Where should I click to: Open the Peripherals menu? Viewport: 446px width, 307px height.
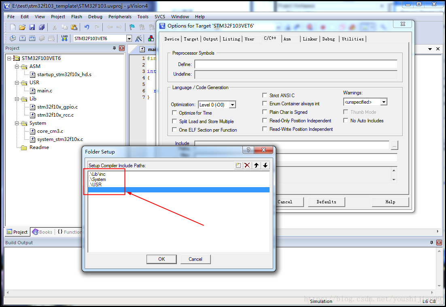120,17
